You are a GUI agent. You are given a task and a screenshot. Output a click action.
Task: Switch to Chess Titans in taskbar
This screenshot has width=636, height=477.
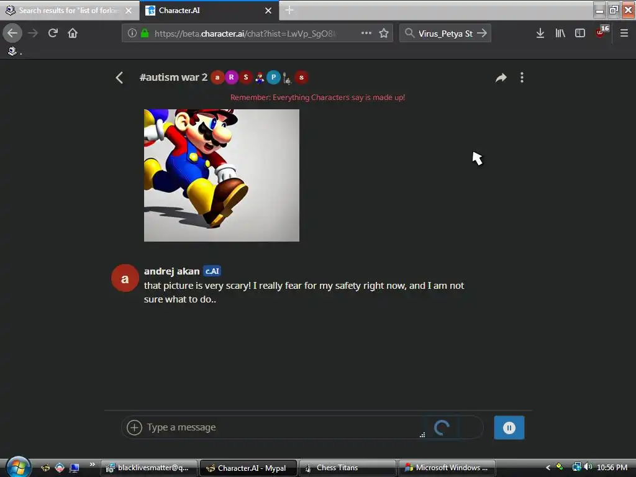348,468
